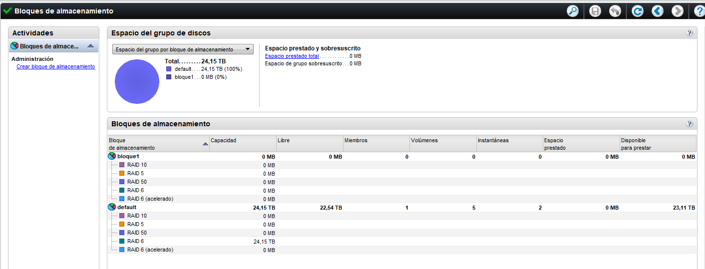
Task: Select the bloque1 row in the table
Action: (x=402, y=157)
